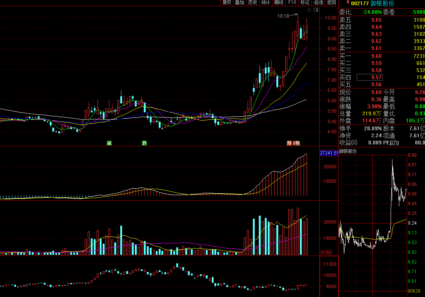Click the green 减 event marker

point(109,143)
